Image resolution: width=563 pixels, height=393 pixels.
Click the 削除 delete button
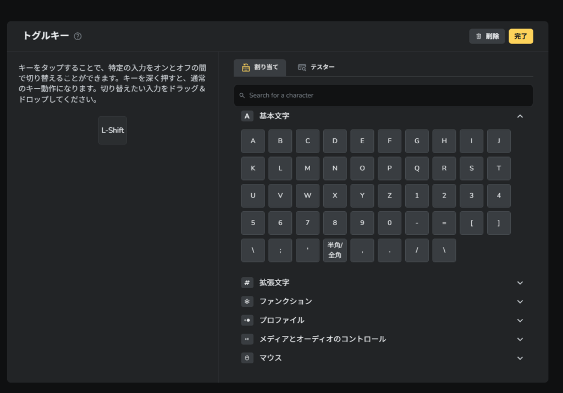point(487,36)
